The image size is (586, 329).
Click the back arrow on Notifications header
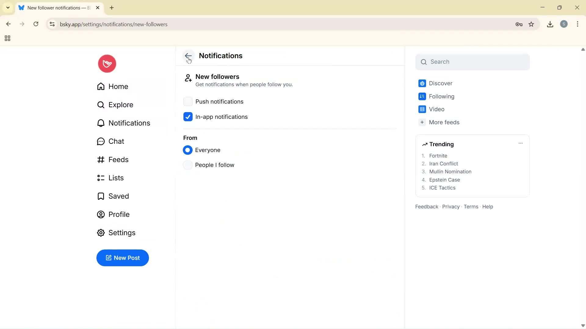pyautogui.click(x=188, y=56)
